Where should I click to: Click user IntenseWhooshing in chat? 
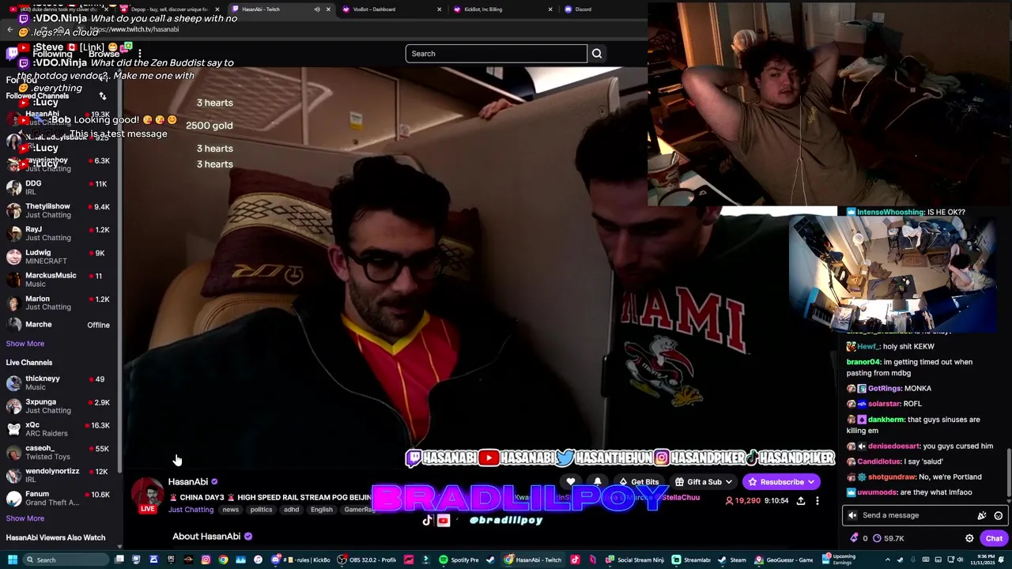(890, 212)
